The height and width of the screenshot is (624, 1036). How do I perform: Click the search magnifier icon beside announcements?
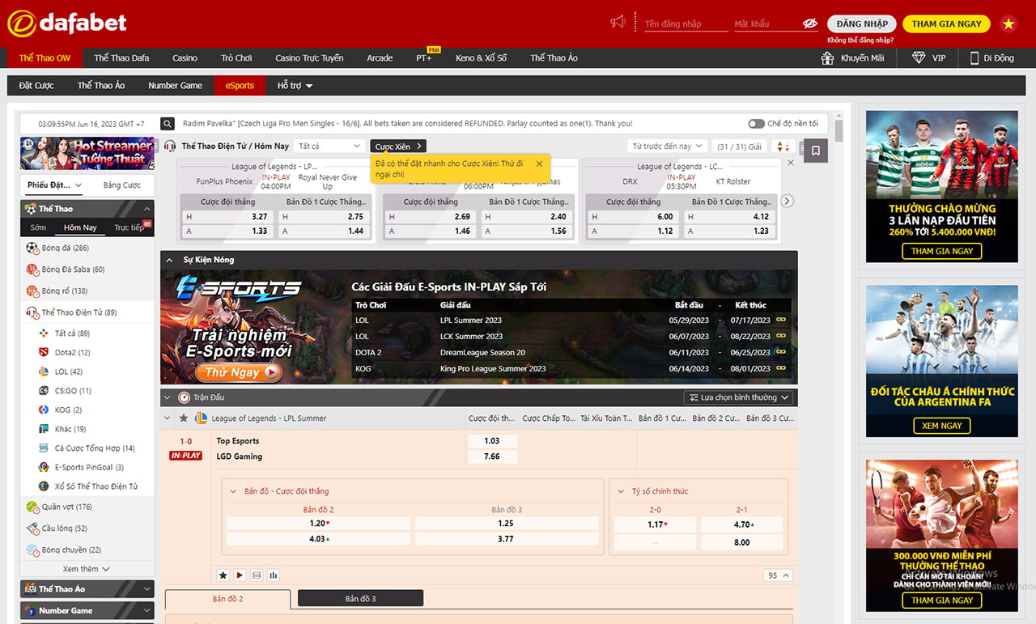pyautogui.click(x=168, y=124)
